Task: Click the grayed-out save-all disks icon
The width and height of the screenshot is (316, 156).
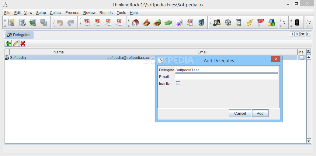Action: tap(44, 22)
